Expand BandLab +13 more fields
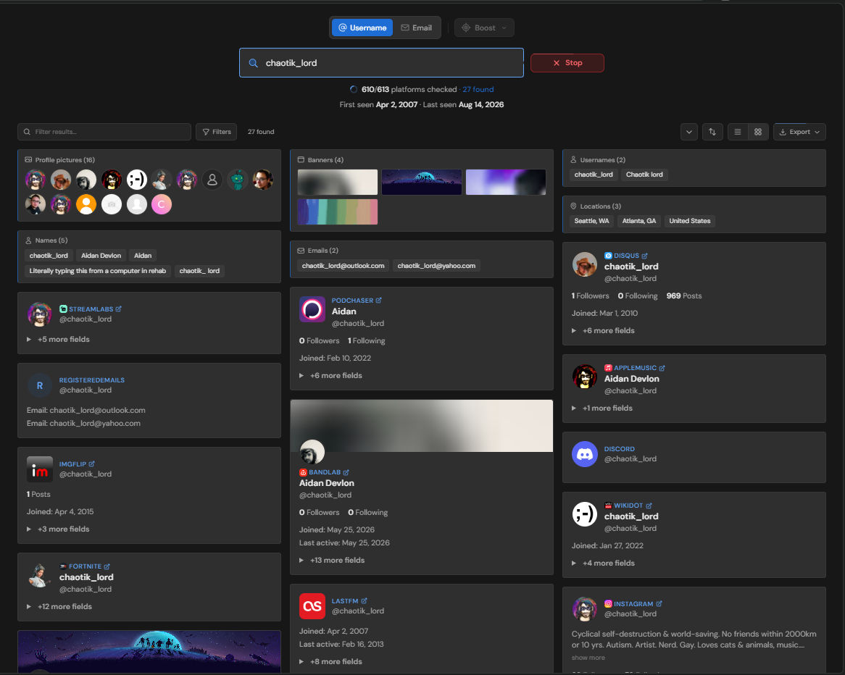 click(332, 561)
